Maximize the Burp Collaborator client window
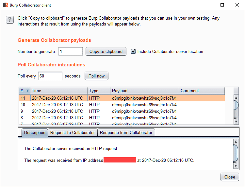This screenshot has height=187, width=245. click(222, 5)
